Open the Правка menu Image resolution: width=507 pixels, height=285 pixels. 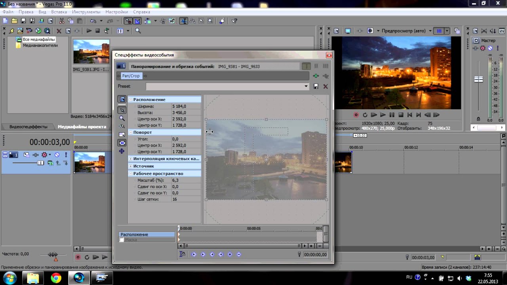(x=26, y=12)
